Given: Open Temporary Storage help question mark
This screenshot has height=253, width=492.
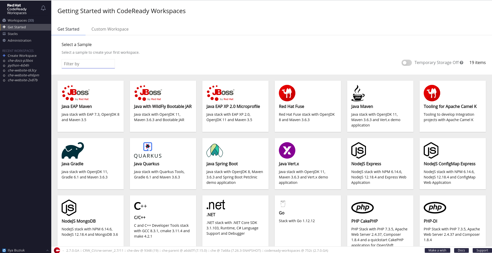Looking at the screenshot, I should [462, 62].
